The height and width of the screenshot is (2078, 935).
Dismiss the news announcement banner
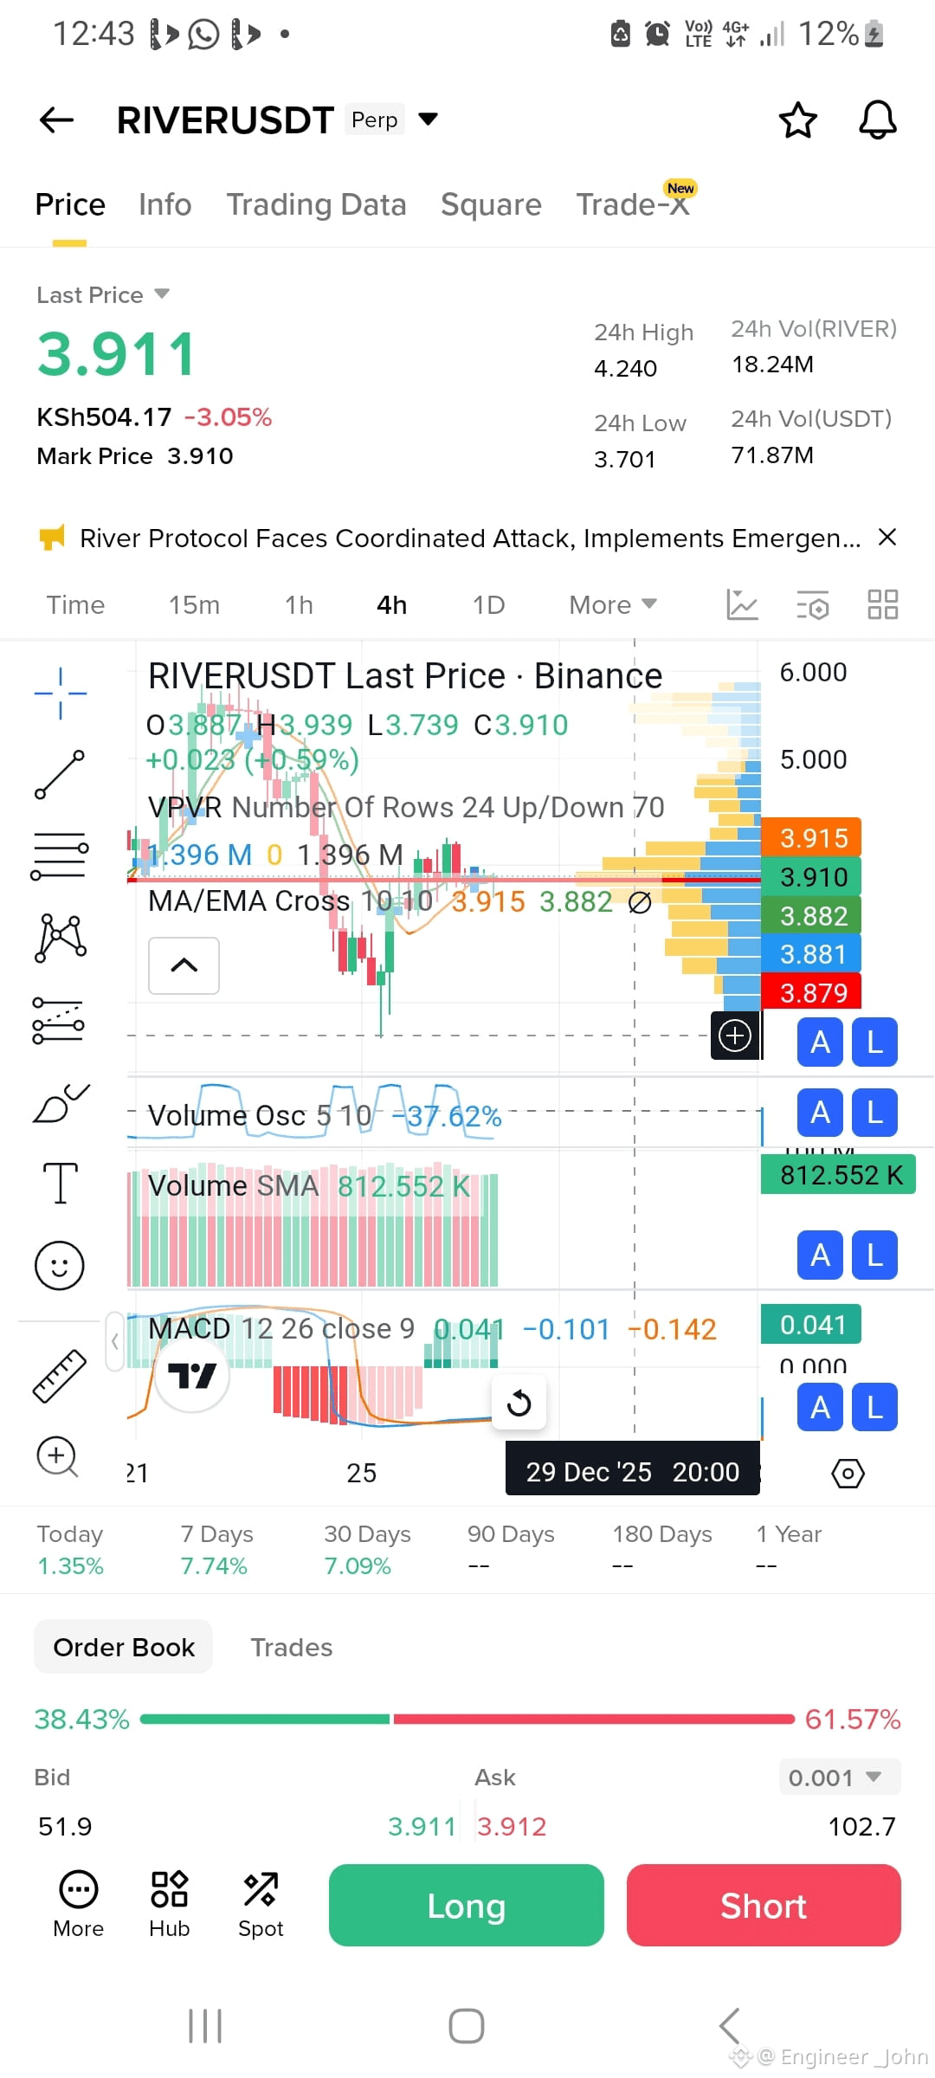(887, 538)
